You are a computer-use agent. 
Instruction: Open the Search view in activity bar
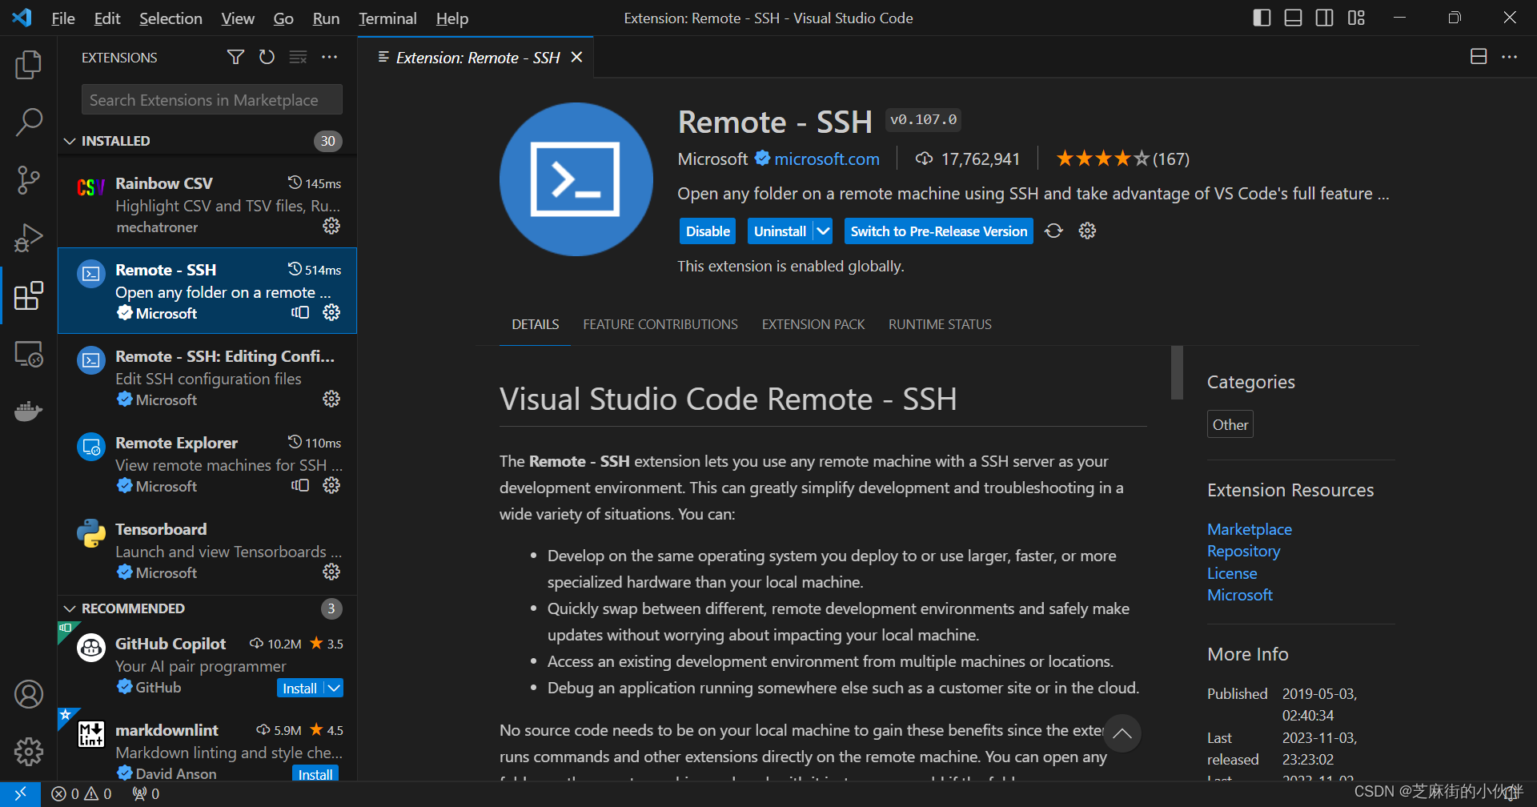(29, 122)
